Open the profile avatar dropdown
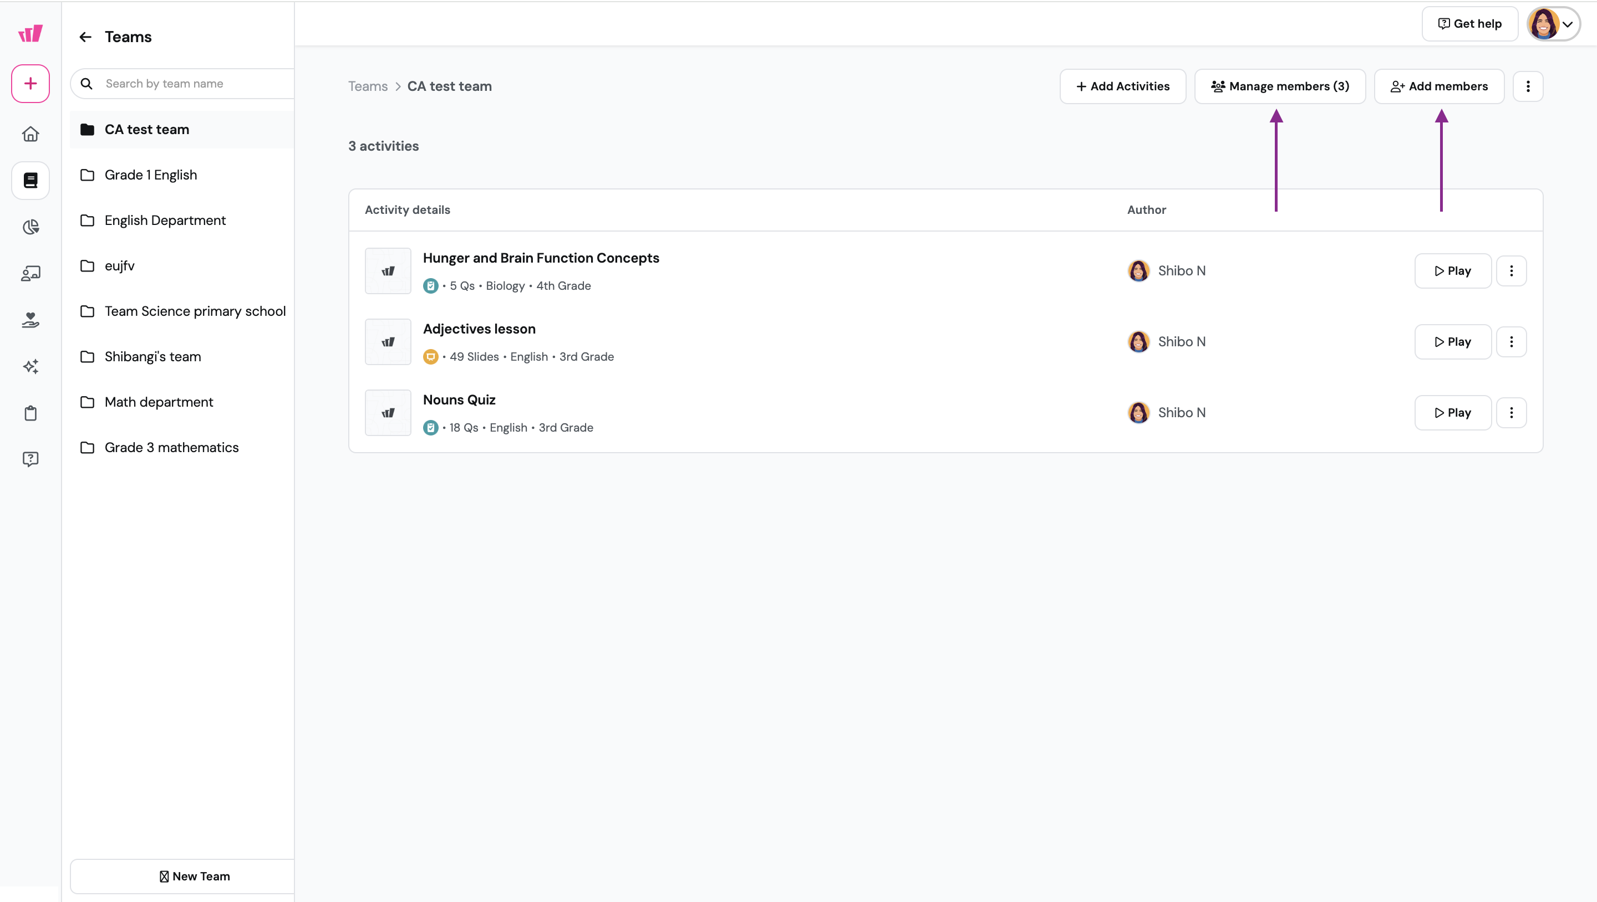Image resolution: width=1597 pixels, height=902 pixels. 1553,24
